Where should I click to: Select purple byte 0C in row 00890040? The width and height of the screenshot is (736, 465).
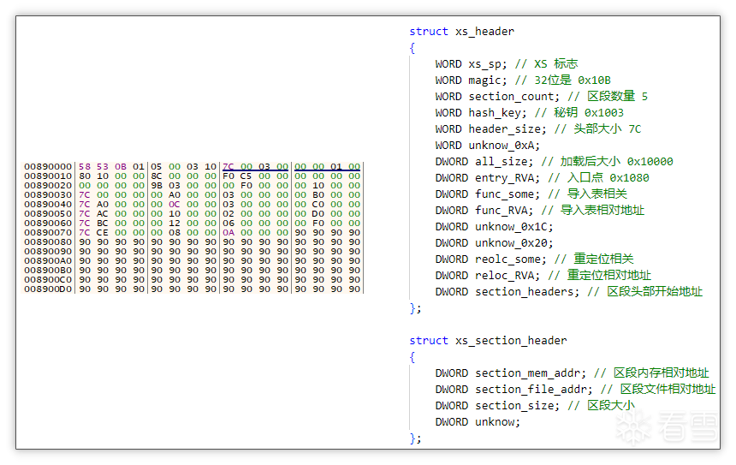pos(174,205)
